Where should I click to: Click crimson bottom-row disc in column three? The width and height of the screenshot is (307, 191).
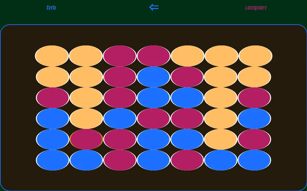click(120, 160)
